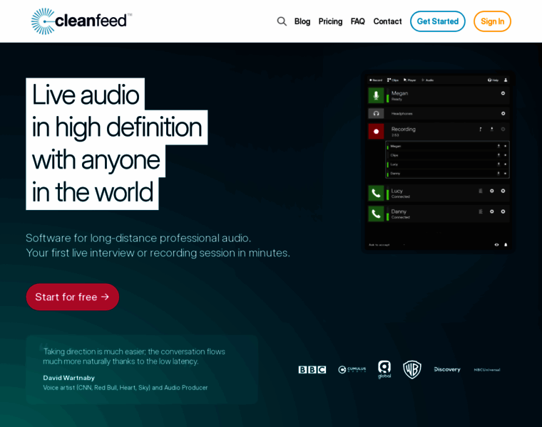Download the Megan recording track
542x427 pixels.
[x=498, y=146]
